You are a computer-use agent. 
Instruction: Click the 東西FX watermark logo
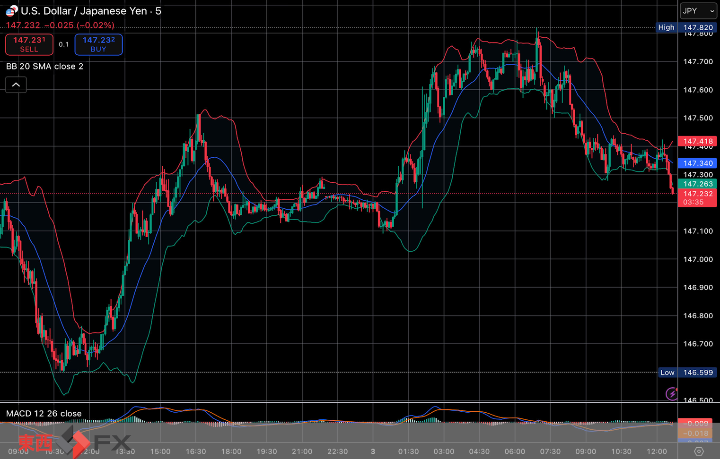(73, 442)
